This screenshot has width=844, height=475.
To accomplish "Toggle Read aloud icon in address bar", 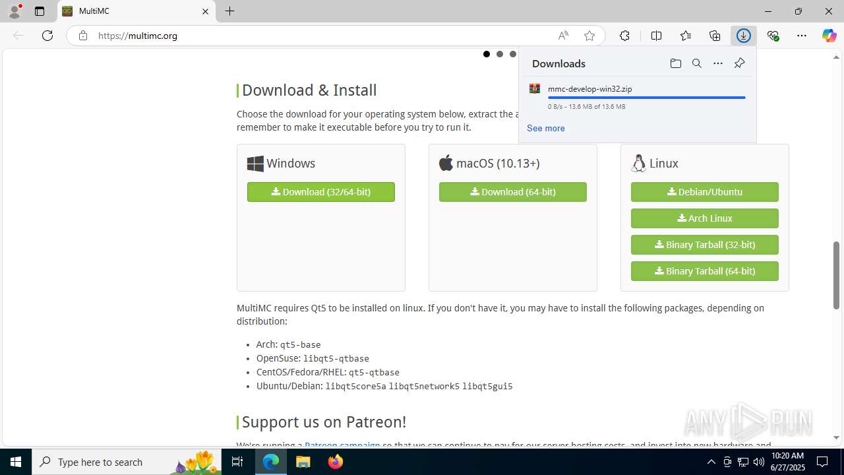I will pos(563,36).
